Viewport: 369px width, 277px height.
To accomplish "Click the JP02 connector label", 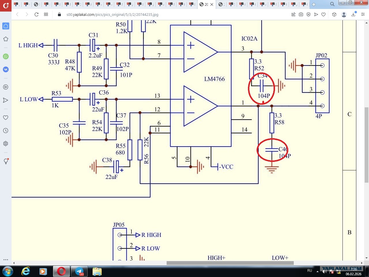I will 321,55.
